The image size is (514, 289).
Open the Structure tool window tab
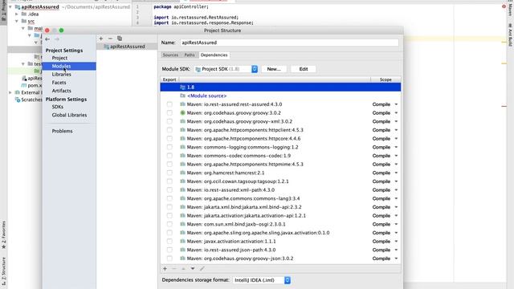(x=3, y=271)
